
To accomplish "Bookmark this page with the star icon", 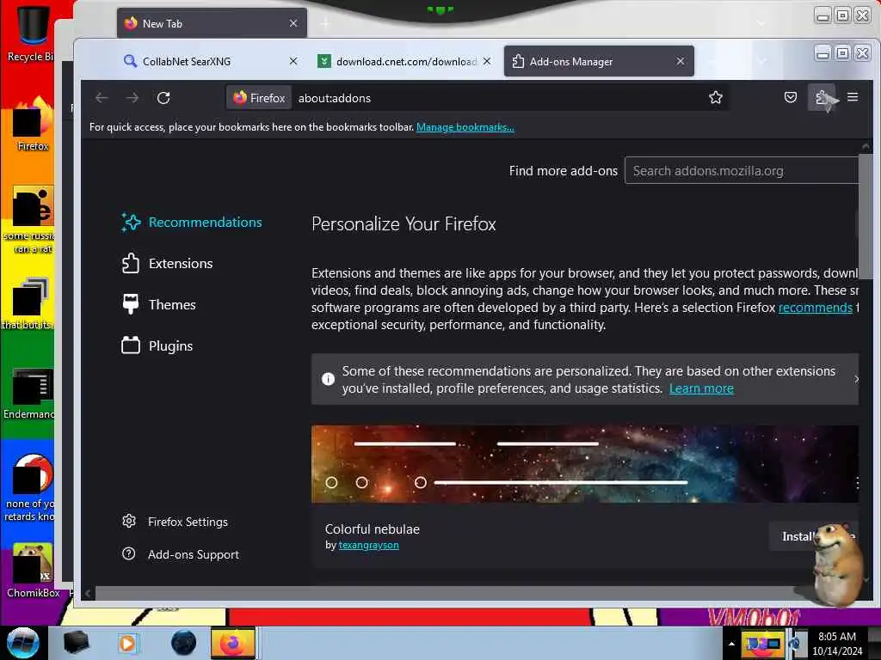I will 715,98.
